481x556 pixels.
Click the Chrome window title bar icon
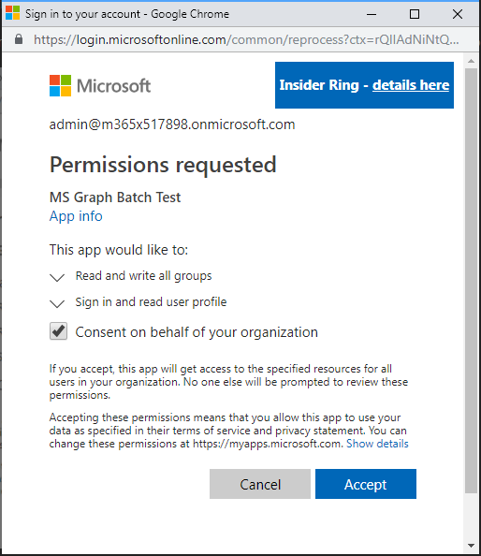pos(13,13)
